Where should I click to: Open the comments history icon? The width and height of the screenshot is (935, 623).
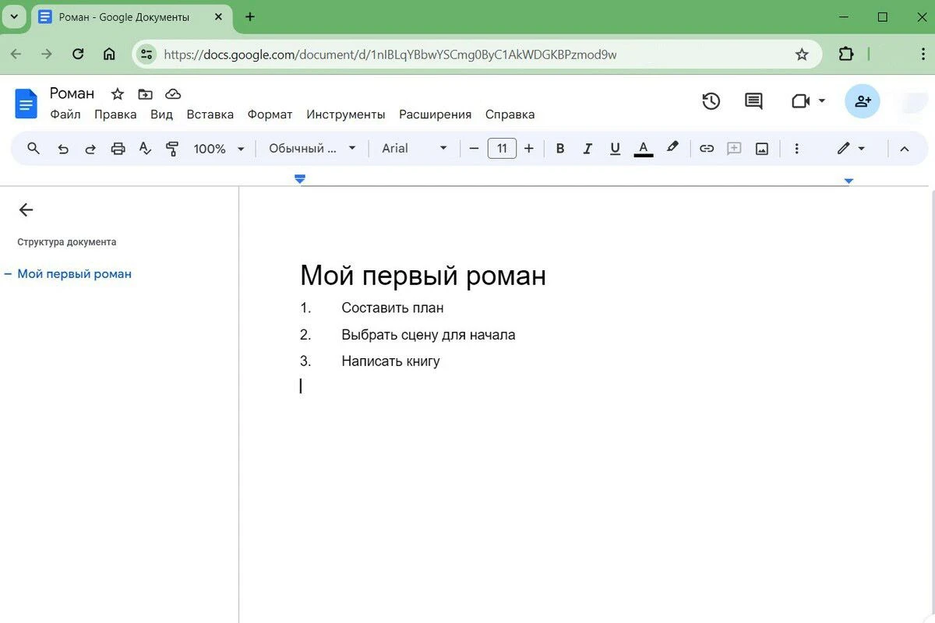tap(753, 101)
